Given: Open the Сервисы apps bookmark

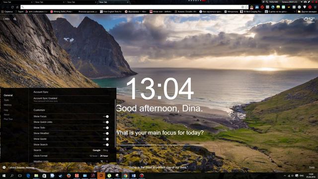Looking at the screenshot, I should point(7,12).
